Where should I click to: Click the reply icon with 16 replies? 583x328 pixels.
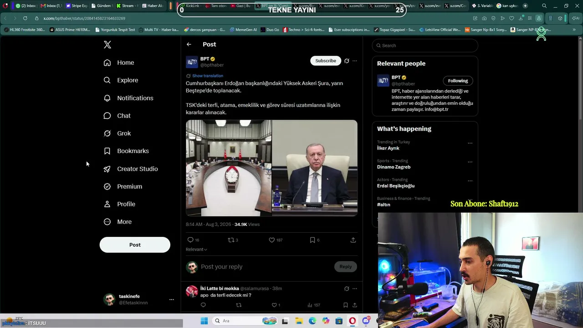(193, 240)
